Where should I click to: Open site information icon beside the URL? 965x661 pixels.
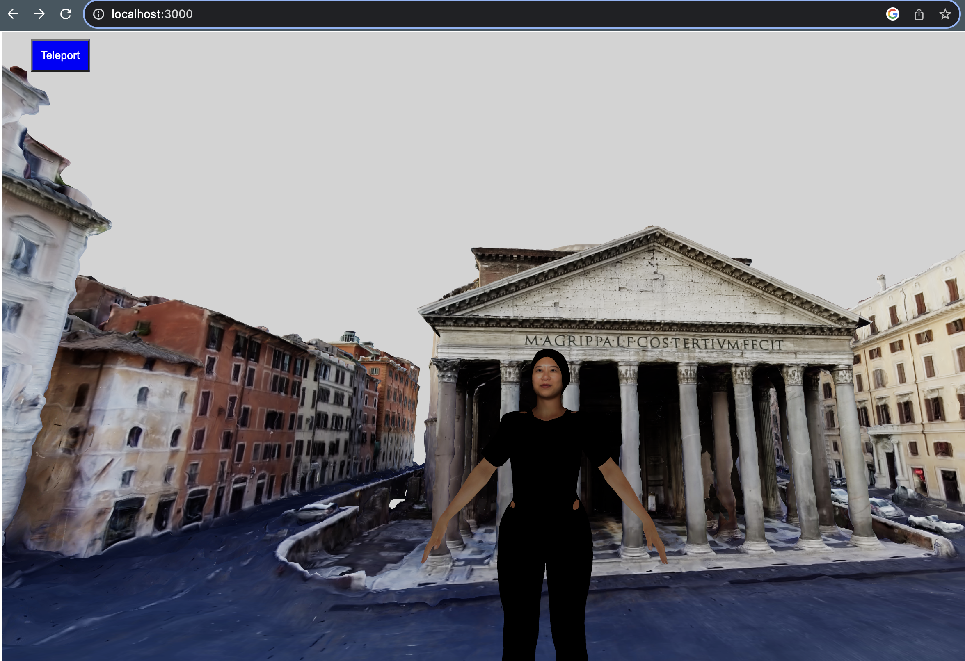(98, 14)
